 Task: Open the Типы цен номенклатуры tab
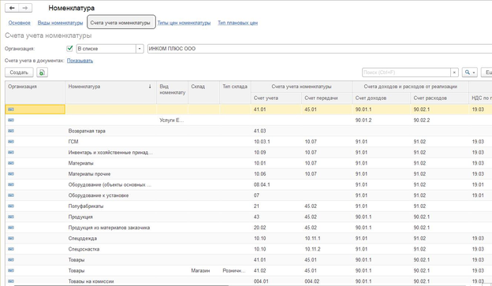tap(184, 23)
